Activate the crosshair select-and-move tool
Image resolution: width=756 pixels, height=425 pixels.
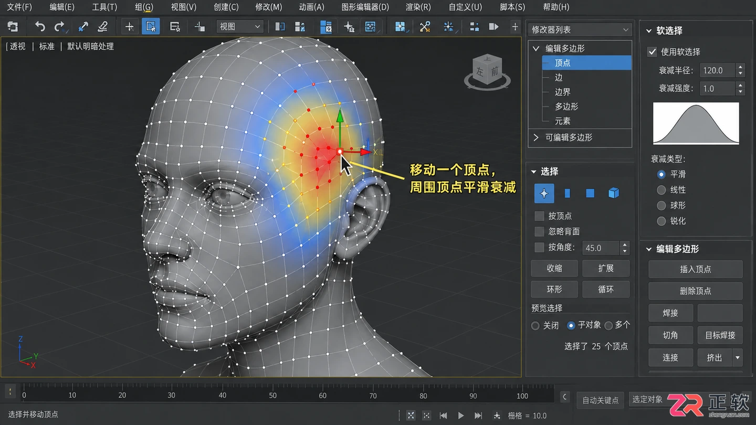pyautogui.click(x=130, y=26)
